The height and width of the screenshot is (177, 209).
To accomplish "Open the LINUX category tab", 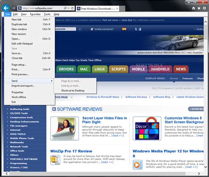I will click(x=100, y=69).
